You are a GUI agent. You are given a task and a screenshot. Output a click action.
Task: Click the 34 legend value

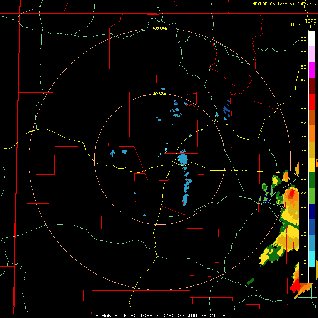click(304, 151)
